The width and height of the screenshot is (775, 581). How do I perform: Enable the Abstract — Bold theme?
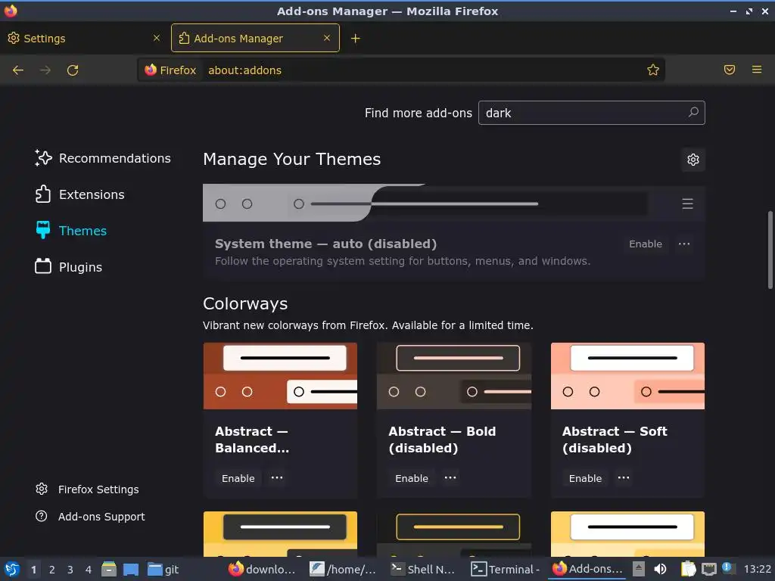point(412,478)
